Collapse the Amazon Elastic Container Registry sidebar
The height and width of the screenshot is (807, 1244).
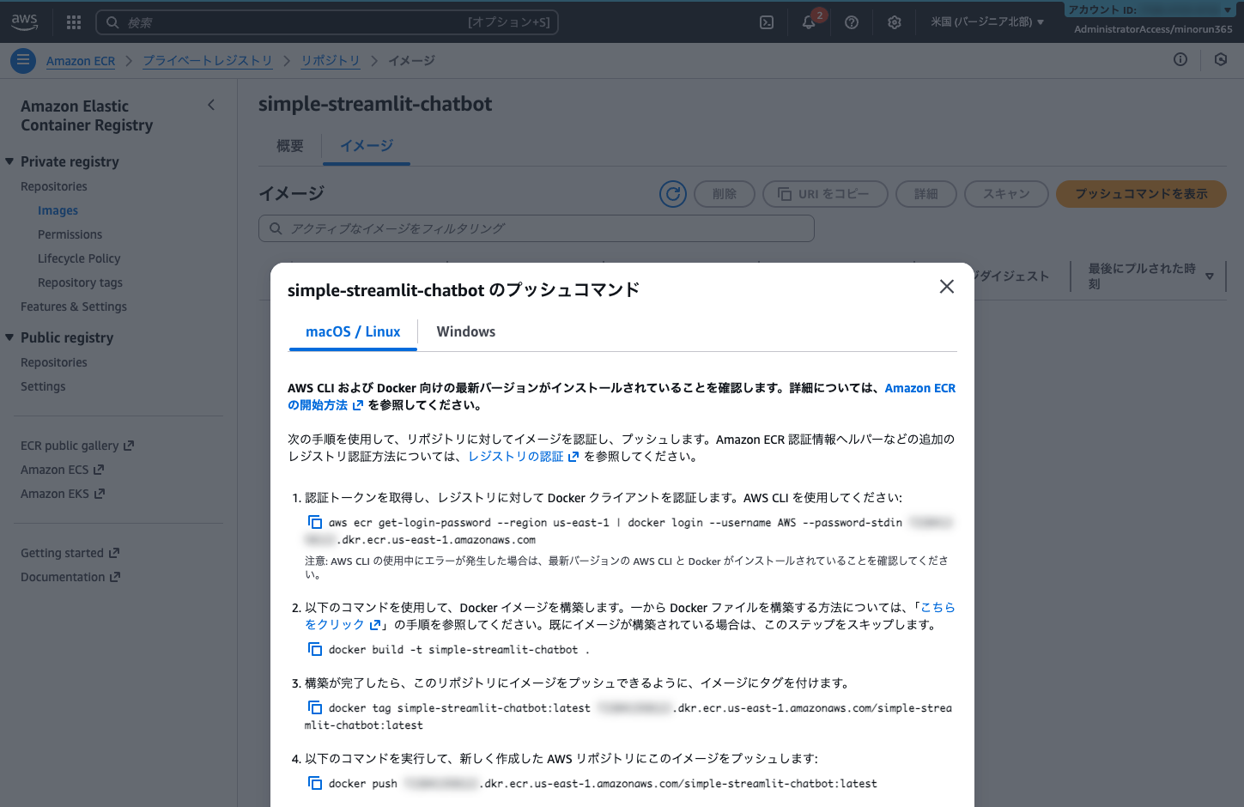tap(211, 104)
